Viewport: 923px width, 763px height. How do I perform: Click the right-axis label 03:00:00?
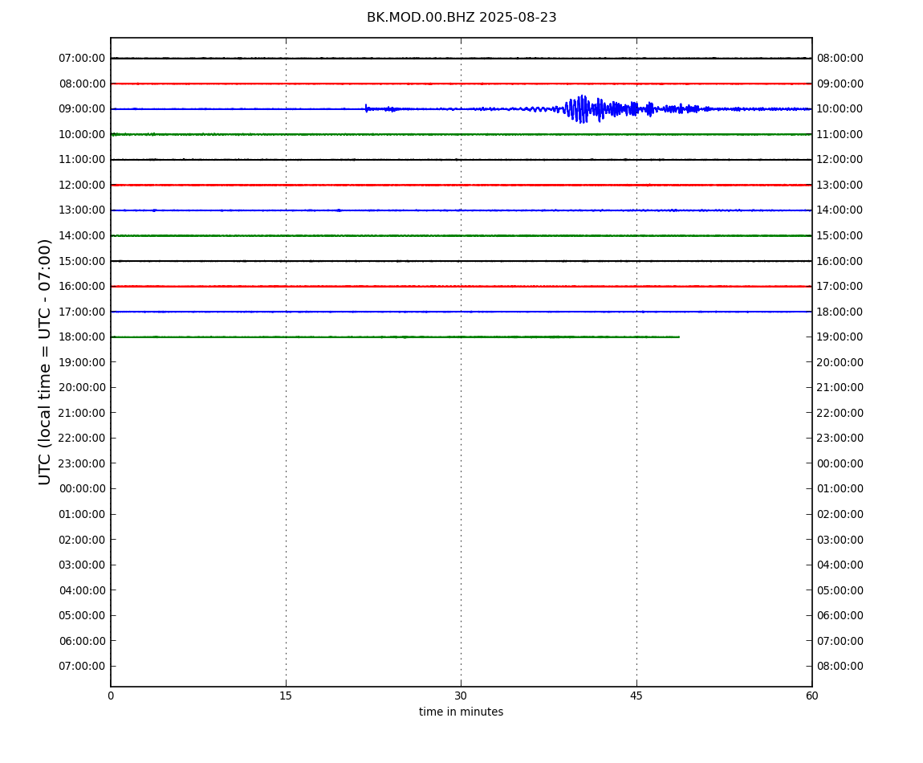840,540
